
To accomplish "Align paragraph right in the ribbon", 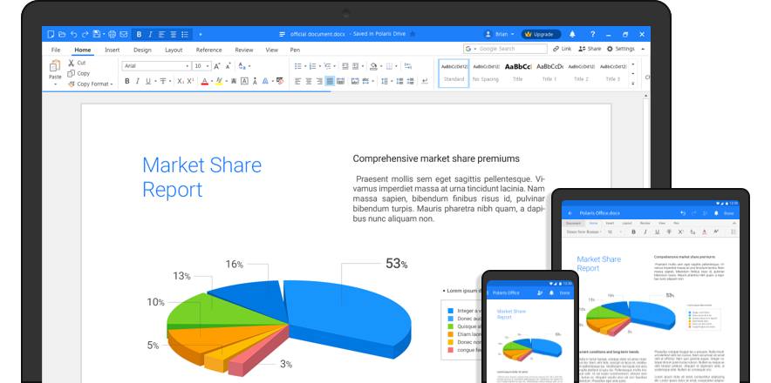I will click(319, 81).
